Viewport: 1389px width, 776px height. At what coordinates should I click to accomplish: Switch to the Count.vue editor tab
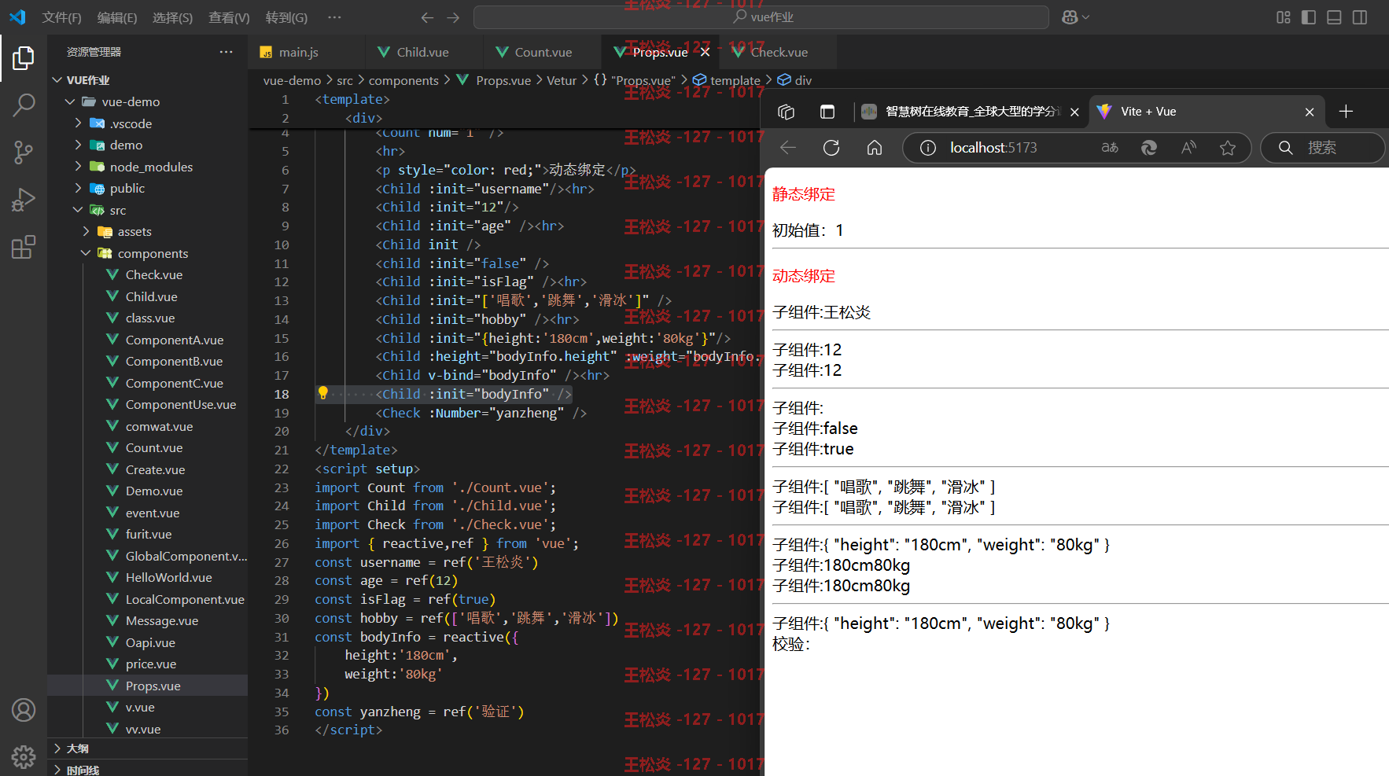[542, 52]
